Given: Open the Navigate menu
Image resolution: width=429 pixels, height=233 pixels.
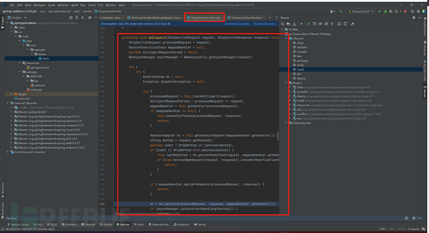Looking at the screenshot, I should point(40,5).
